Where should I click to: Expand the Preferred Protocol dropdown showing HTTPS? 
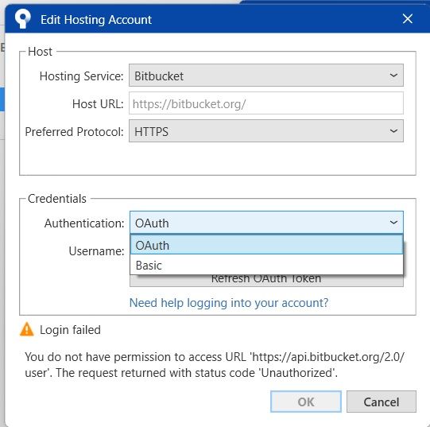(x=266, y=131)
